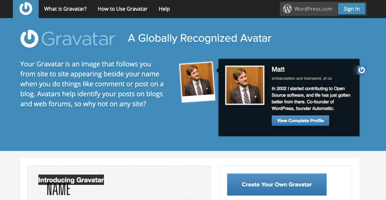Click the WordPress logo icon
386x200 pixels.
(288, 9)
